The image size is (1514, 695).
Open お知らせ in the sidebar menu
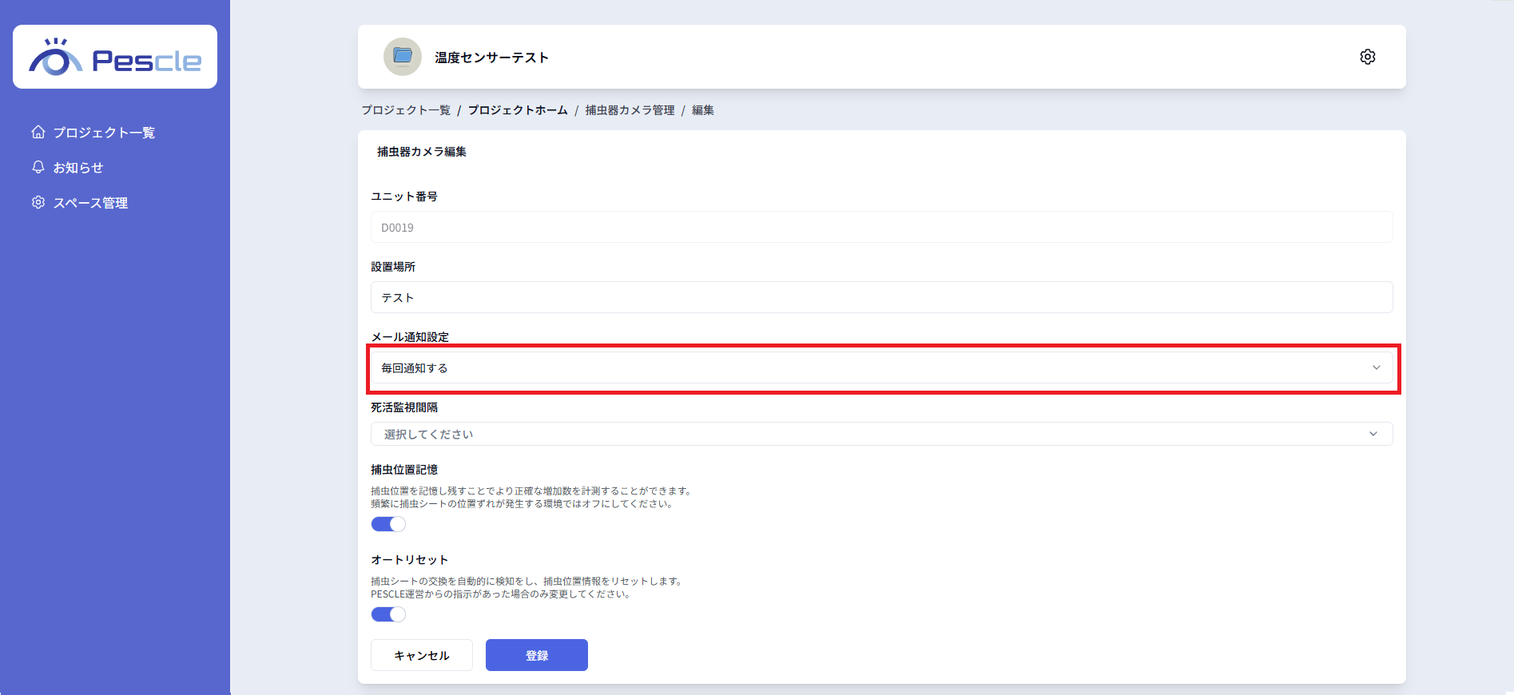coord(78,168)
